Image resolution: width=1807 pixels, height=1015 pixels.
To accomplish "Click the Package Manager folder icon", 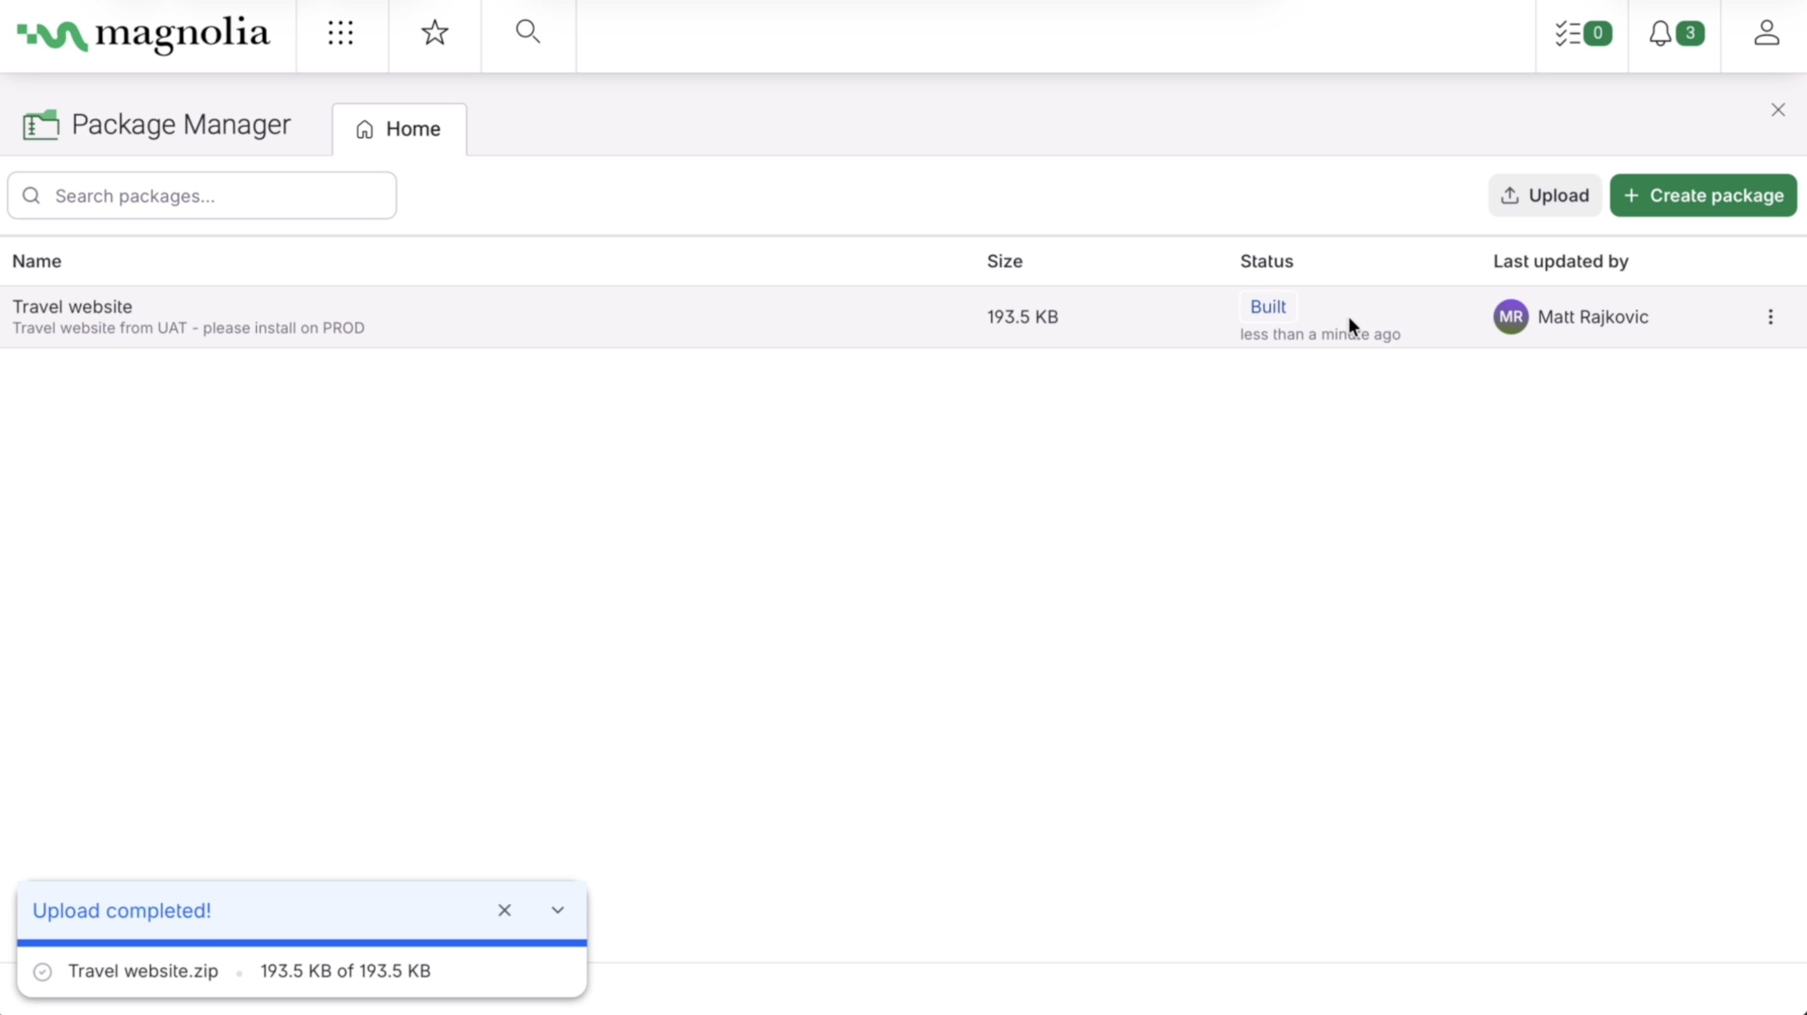I will tap(40, 124).
